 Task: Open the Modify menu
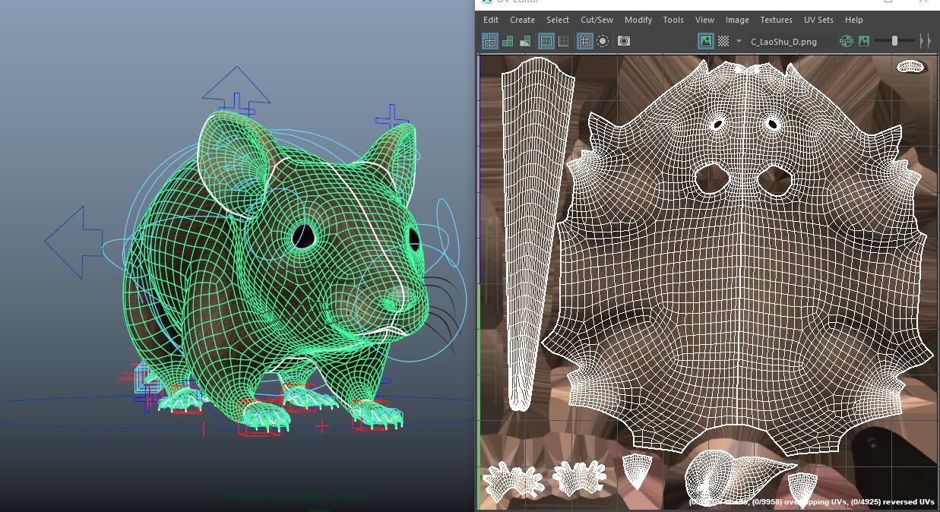(638, 20)
